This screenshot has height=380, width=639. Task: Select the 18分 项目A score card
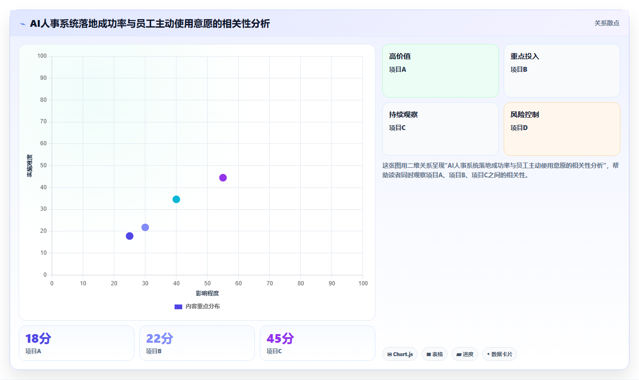pos(77,343)
